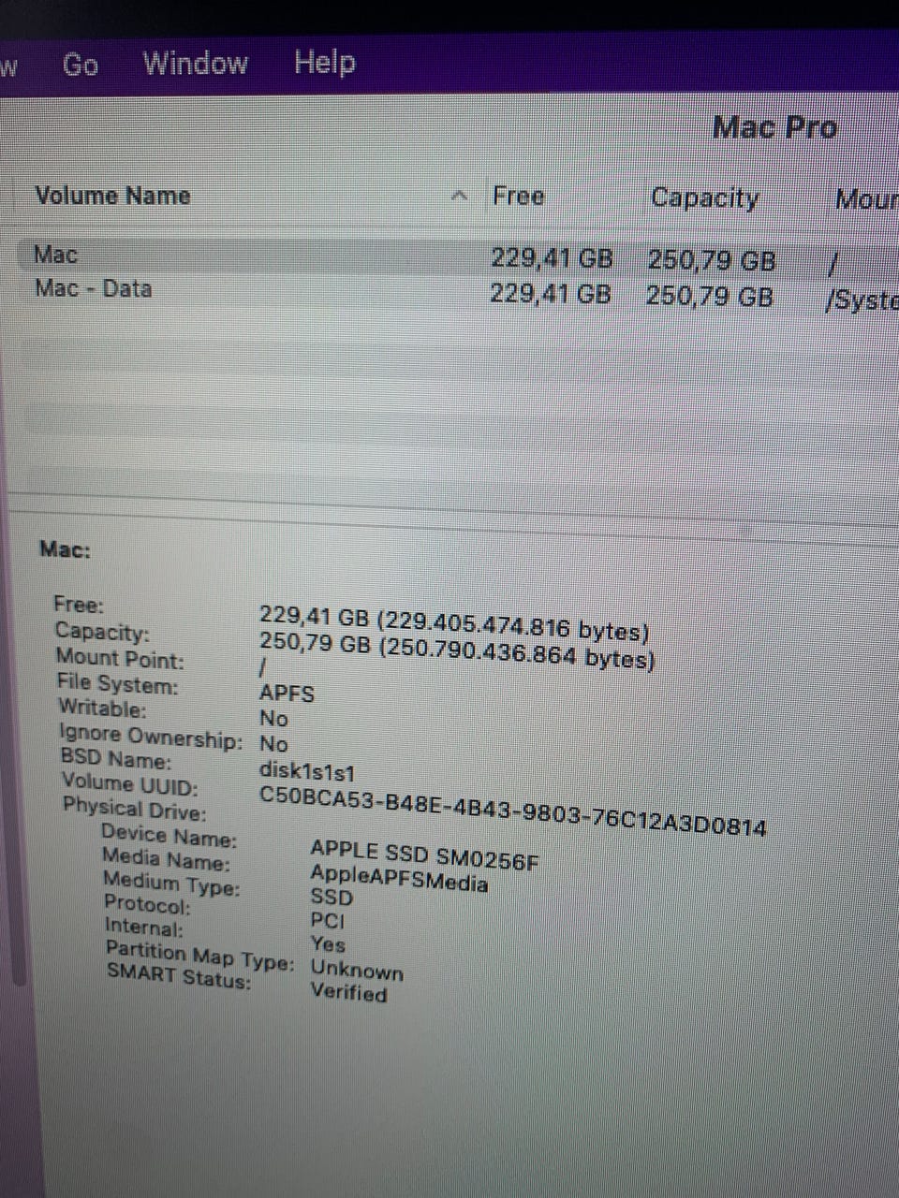This screenshot has width=899, height=1198.
Task: Click the Internal value Yes
Action: point(328,943)
